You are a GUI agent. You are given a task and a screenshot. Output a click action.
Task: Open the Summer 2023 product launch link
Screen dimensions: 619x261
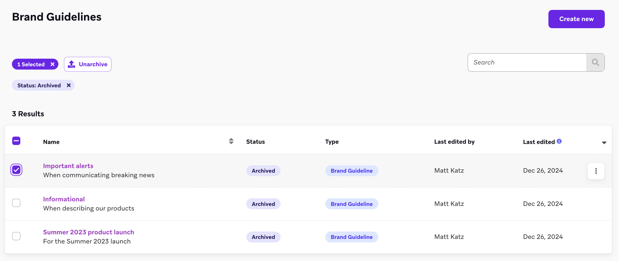click(x=89, y=232)
